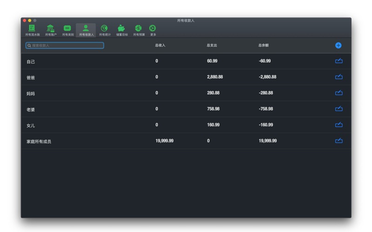
Task: Select the 所有收款人 payees toolbar icon
Action: (86, 29)
